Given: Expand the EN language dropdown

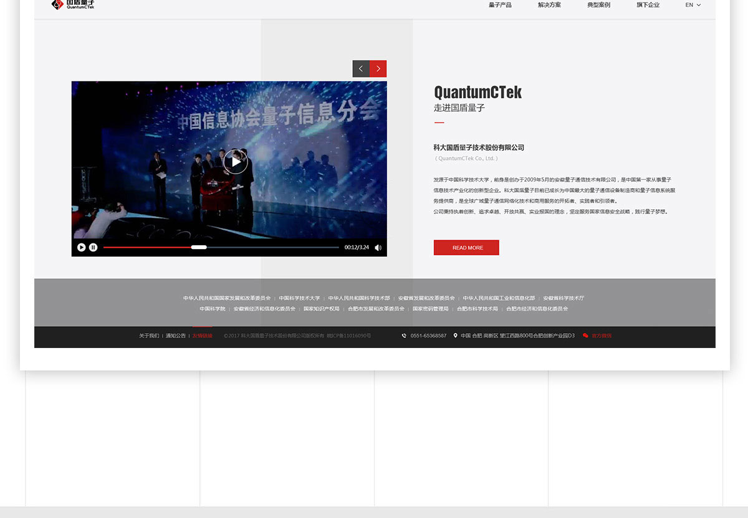Looking at the screenshot, I should click(x=693, y=5).
